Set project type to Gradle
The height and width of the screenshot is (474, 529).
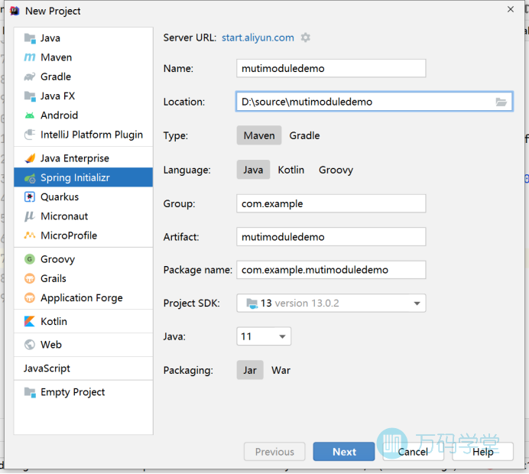point(304,135)
